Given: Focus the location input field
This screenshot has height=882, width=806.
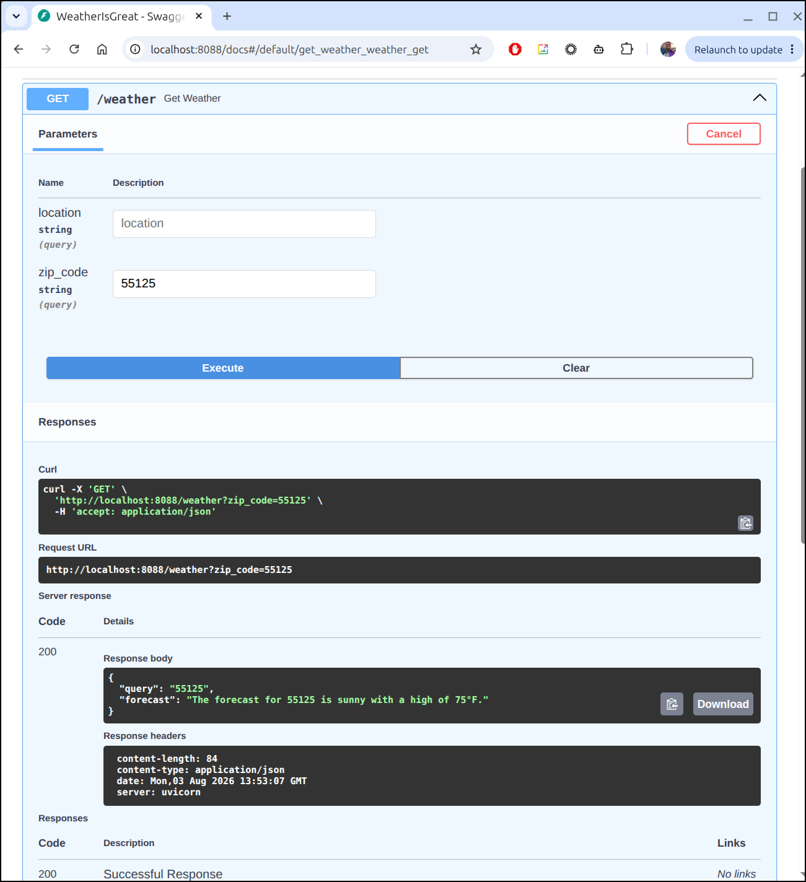Looking at the screenshot, I should (244, 224).
